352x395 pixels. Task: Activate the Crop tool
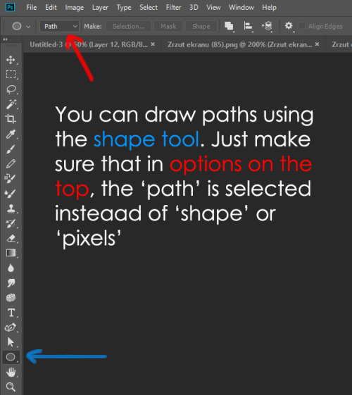point(11,119)
